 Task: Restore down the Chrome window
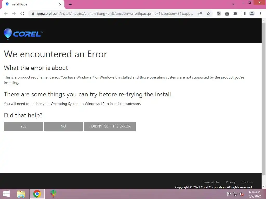(250, 3)
